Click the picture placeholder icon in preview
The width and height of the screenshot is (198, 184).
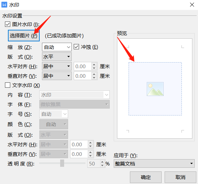(x=155, y=89)
